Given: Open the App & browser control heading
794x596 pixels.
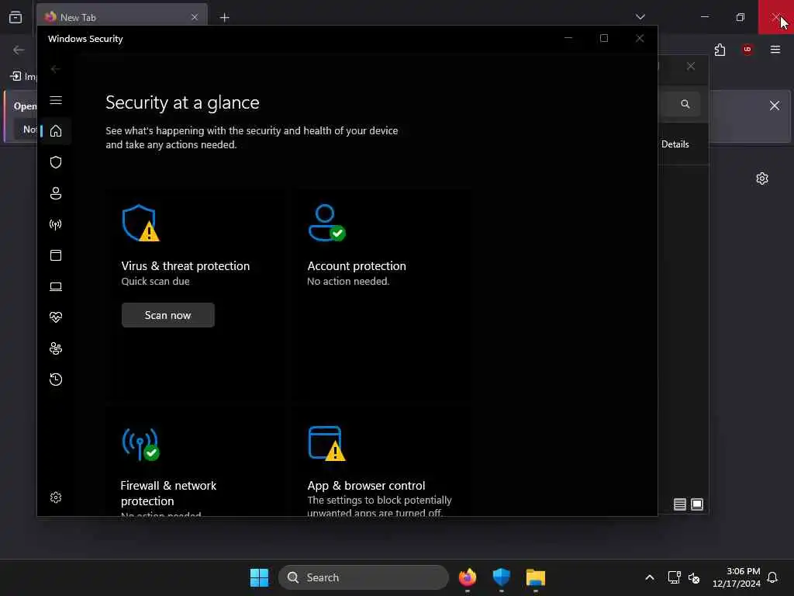Looking at the screenshot, I should point(366,486).
